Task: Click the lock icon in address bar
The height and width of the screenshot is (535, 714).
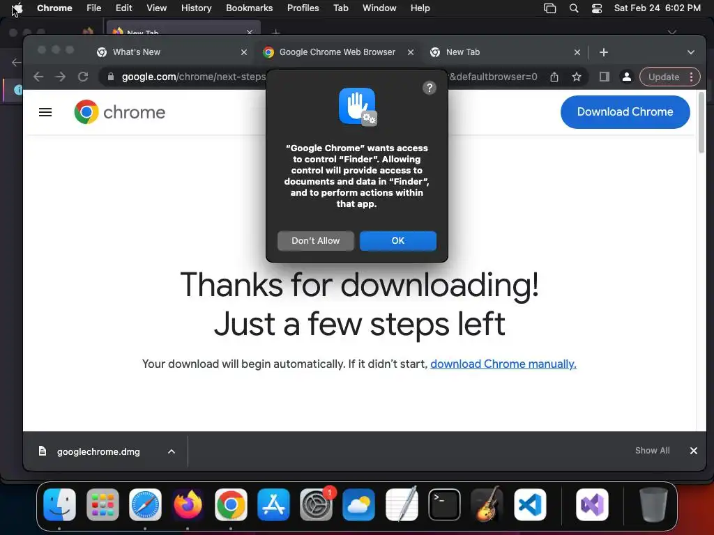Action: (x=110, y=77)
